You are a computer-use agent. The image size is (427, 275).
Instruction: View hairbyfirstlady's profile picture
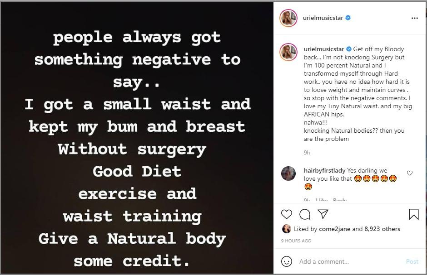pos(288,174)
